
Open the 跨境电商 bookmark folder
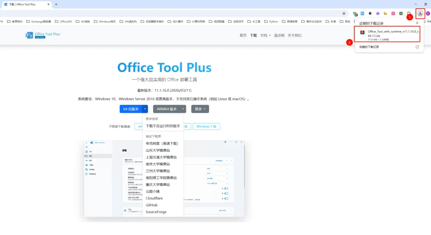click(290, 22)
